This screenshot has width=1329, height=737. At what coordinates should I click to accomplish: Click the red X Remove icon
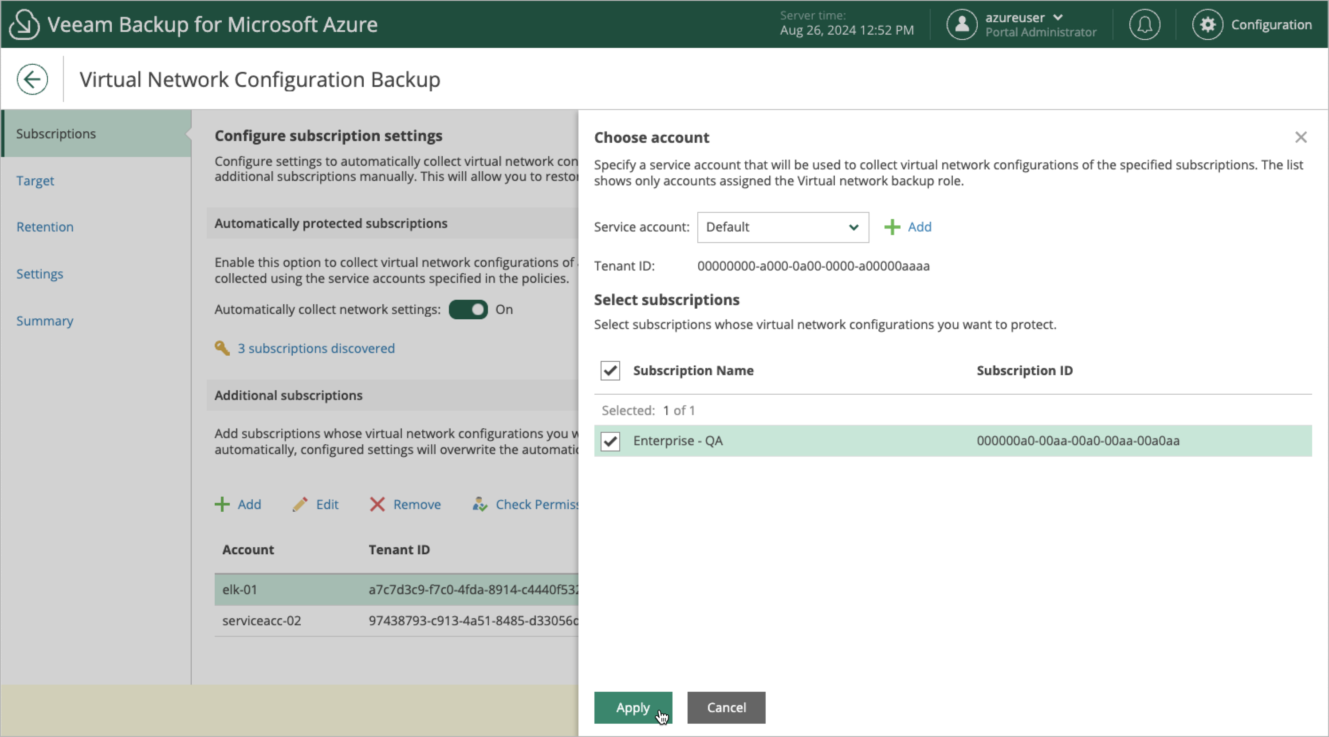[377, 504]
